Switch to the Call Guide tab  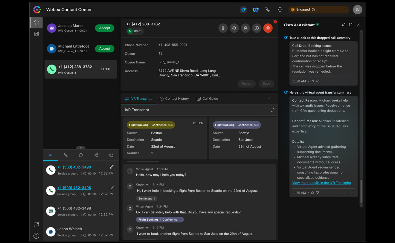click(x=207, y=99)
